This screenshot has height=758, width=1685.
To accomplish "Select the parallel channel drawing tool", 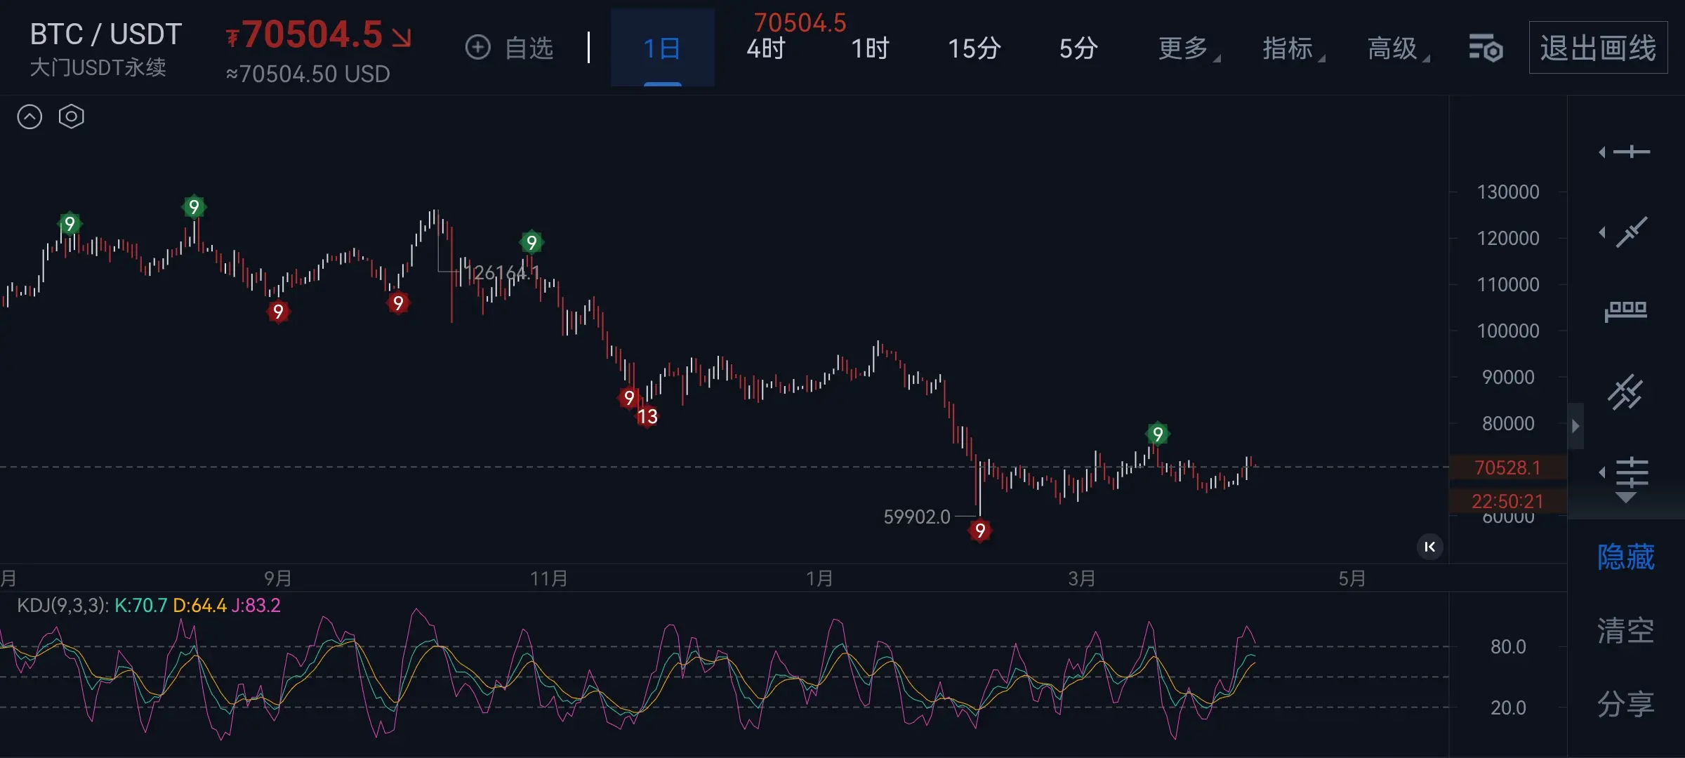I will pos(1626,392).
